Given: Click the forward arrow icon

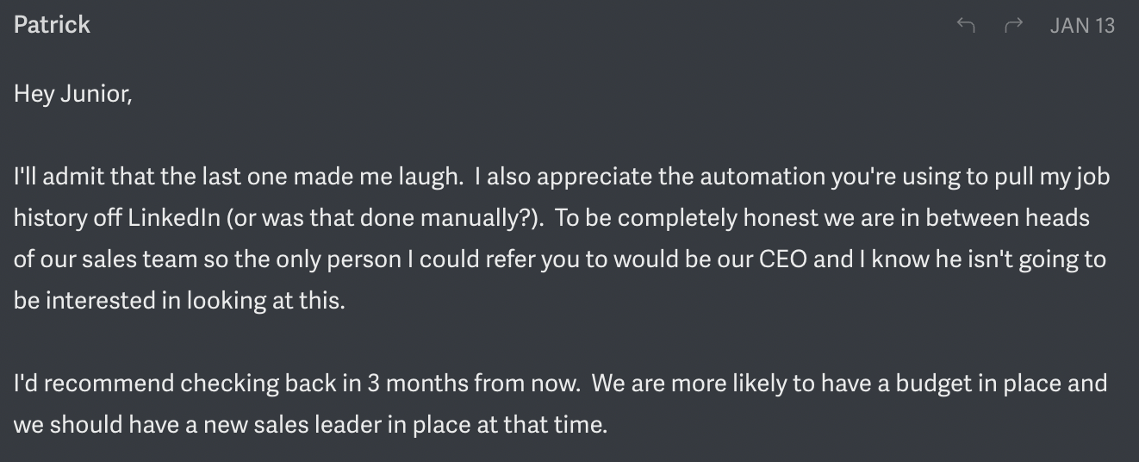Looking at the screenshot, I should click(x=1013, y=26).
